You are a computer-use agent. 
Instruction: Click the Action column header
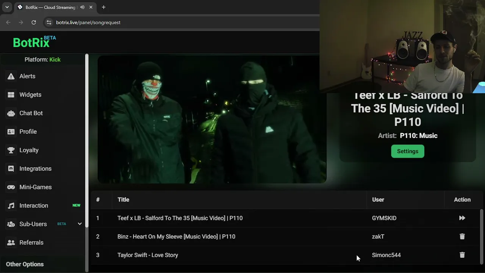pos(462,200)
